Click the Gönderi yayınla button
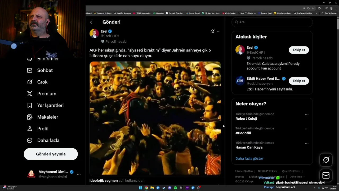The height and width of the screenshot is (191, 339). click(x=51, y=154)
